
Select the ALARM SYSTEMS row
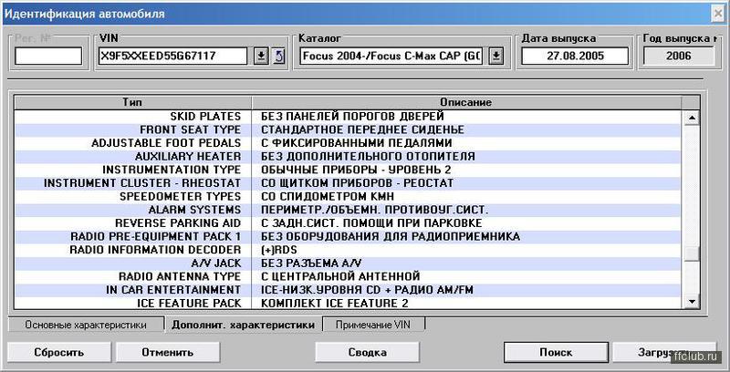coord(348,210)
